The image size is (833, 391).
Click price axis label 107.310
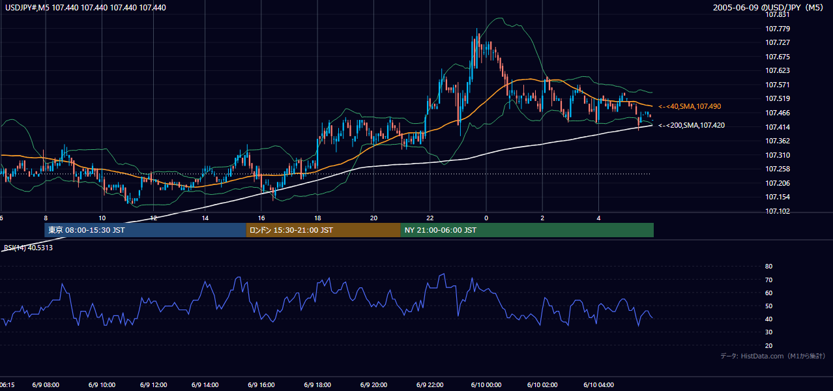point(778,155)
